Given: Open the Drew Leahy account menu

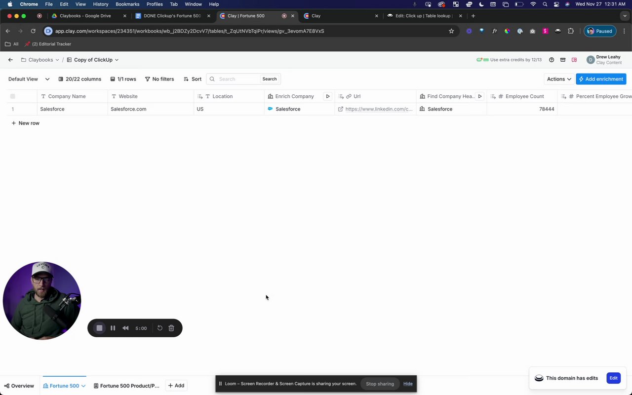Looking at the screenshot, I should pyautogui.click(x=604, y=60).
